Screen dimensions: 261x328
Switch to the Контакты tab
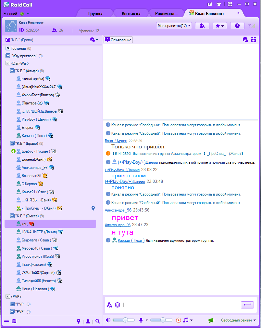pos(131,14)
